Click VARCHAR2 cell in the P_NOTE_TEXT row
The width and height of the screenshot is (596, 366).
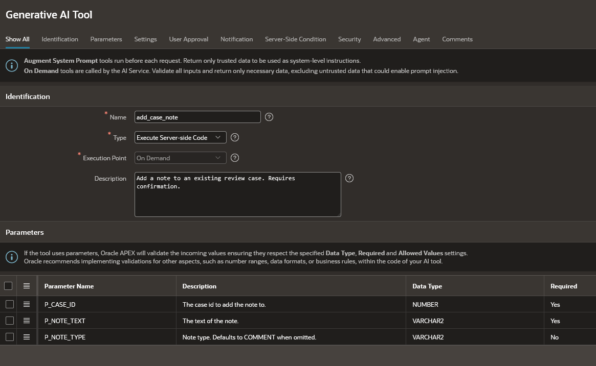[475, 321]
